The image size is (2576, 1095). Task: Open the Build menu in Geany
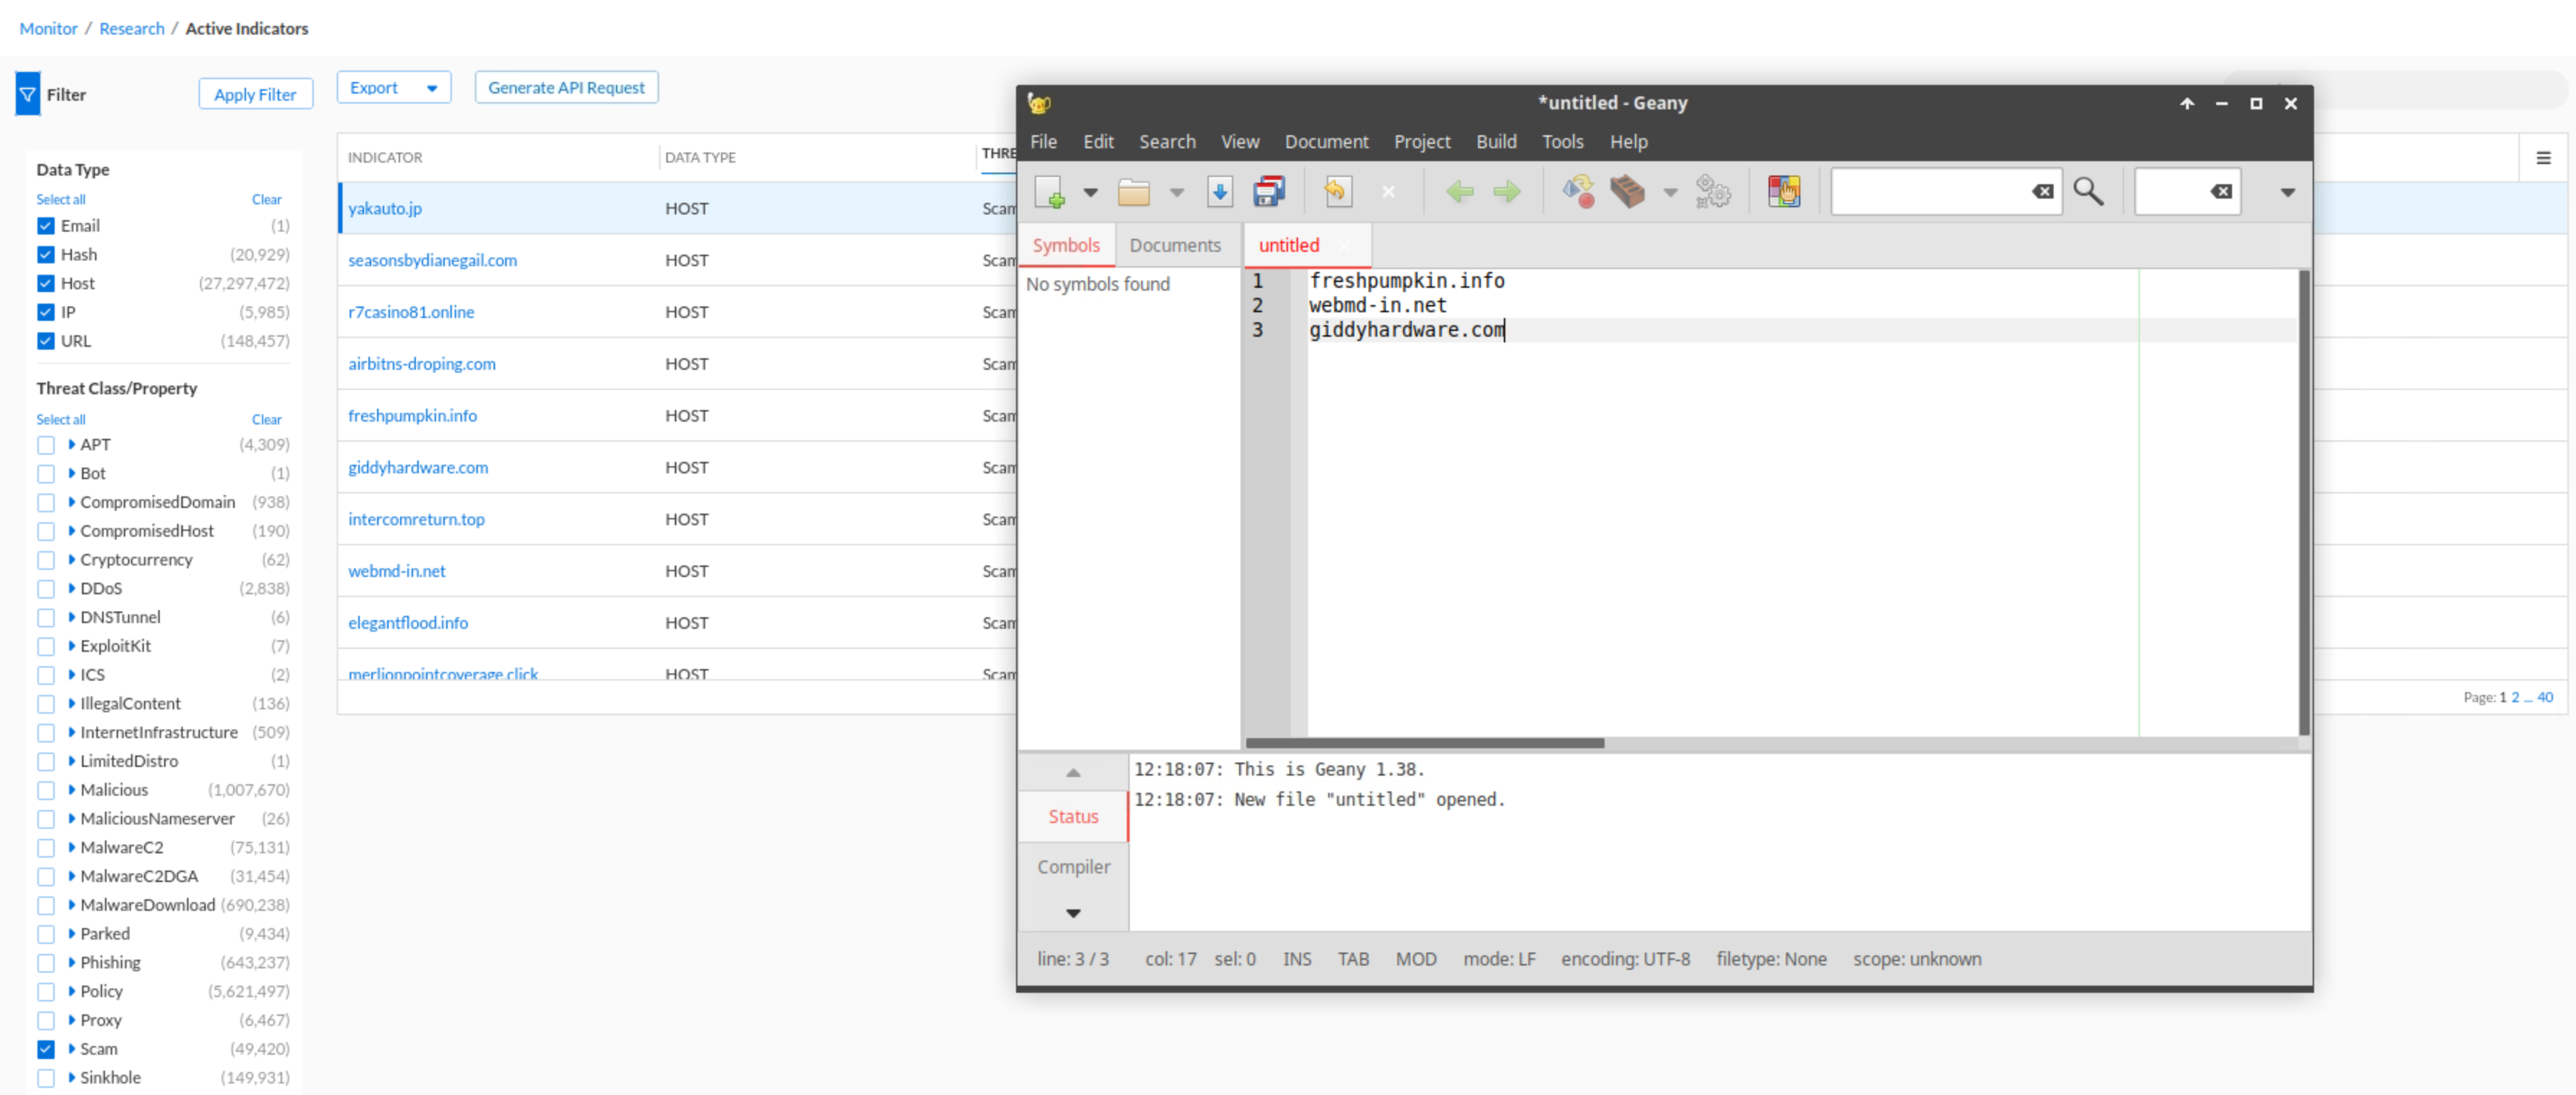(x=1495, y=142)
